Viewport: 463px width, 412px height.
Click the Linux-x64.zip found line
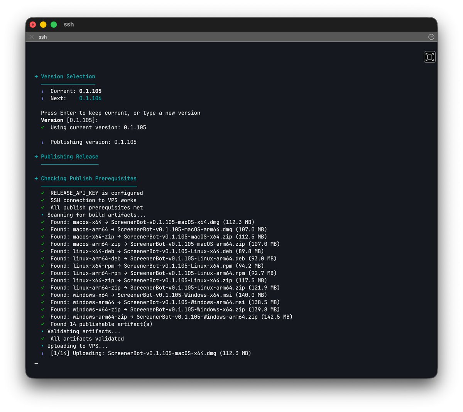pyautogui.click(x=159, y=280)
